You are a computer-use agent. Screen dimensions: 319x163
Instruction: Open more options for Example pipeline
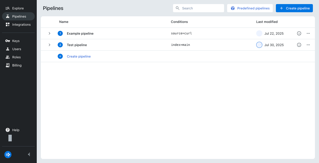click(x=308, y=33)
